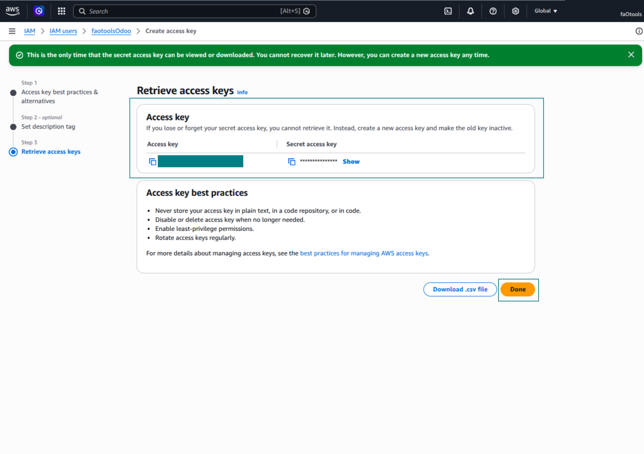The image size is (644, 454).
Task: Click 'Enable least-privilege permissions.' bullet
Action: 204,229
